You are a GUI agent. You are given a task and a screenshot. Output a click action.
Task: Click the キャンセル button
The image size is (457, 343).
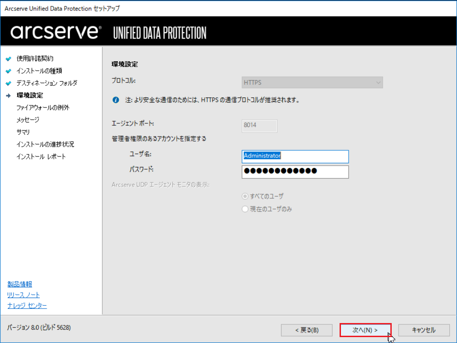click(424, 330)
